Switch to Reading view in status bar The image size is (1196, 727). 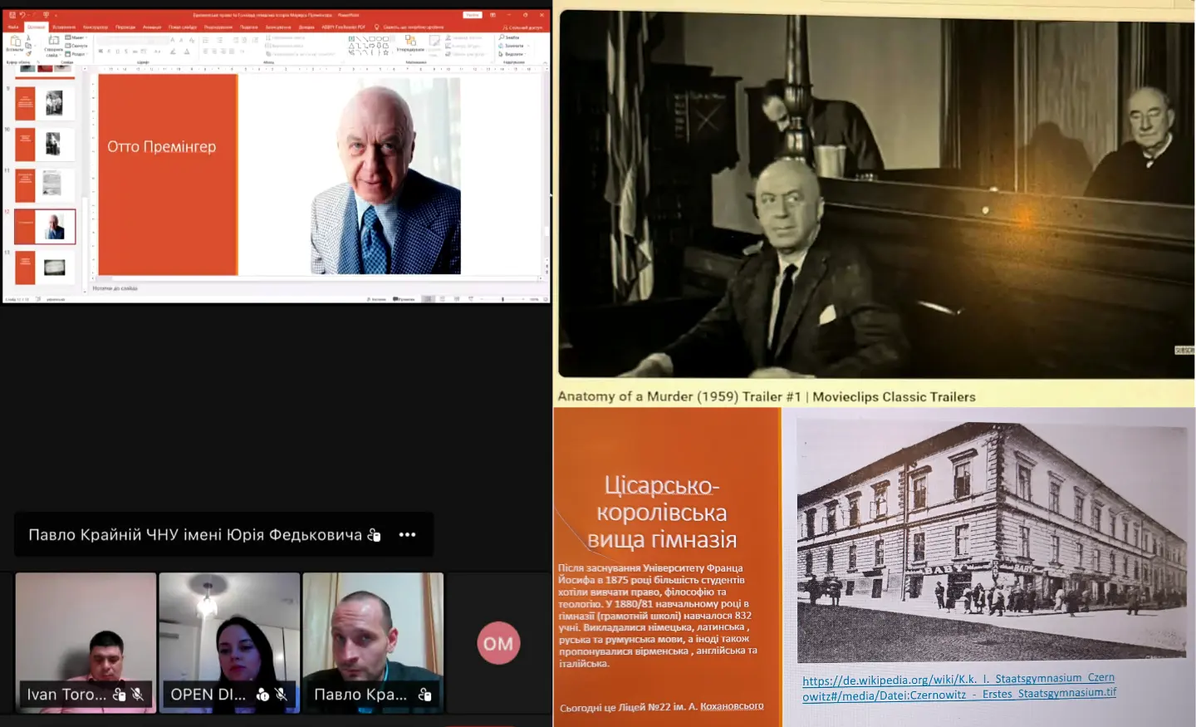pyautogui.click(x=457, y=299)
